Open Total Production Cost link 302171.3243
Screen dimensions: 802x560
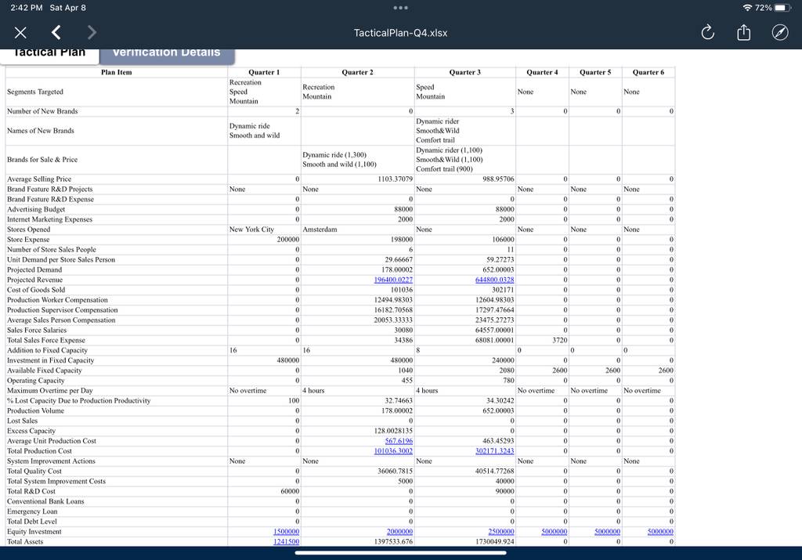495,451
